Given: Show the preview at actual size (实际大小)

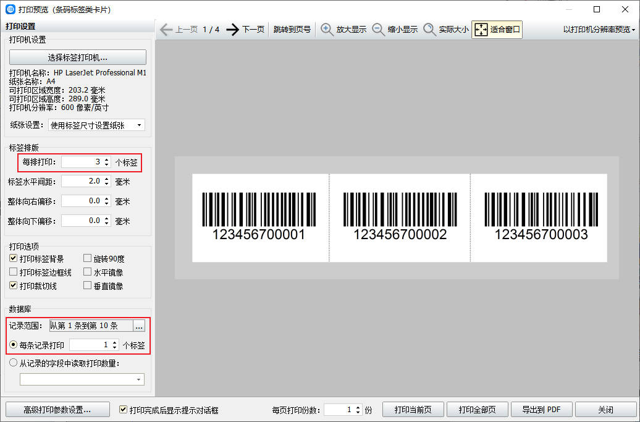Looking at the screenshot, I should [x=446, y=30].
